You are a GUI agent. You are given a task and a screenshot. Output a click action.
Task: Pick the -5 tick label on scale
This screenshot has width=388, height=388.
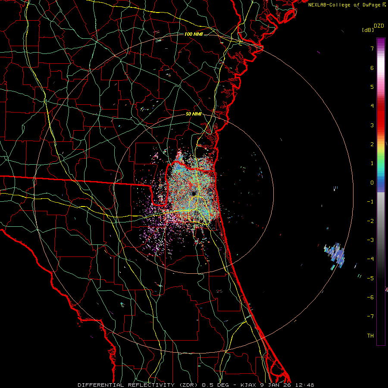(x=370, y=278)
